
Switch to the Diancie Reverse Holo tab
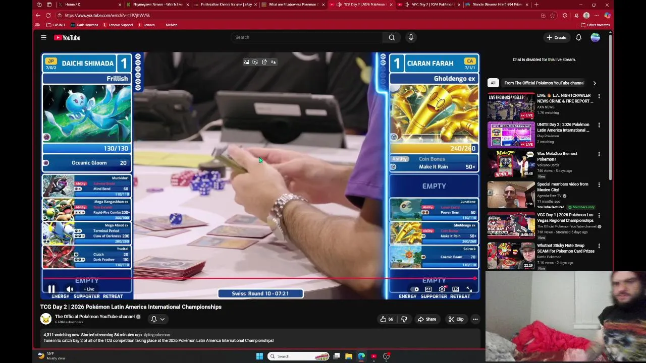click(x=497, y=5)
